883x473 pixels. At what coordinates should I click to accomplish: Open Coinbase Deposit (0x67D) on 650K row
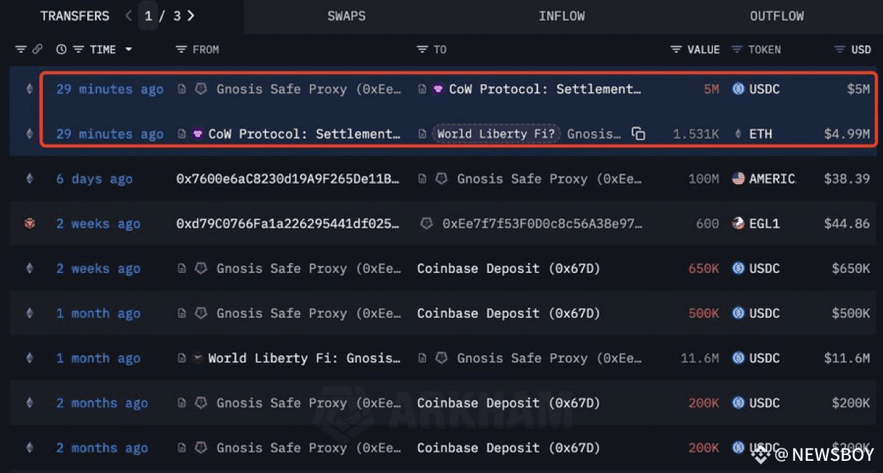(x=509, y=269)
